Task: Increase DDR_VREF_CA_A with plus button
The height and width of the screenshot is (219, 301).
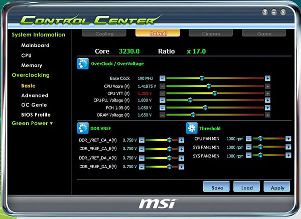Action: tap(181, 140)
